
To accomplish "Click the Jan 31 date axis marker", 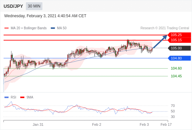I will pyautogui.click(x=38, y=124).
